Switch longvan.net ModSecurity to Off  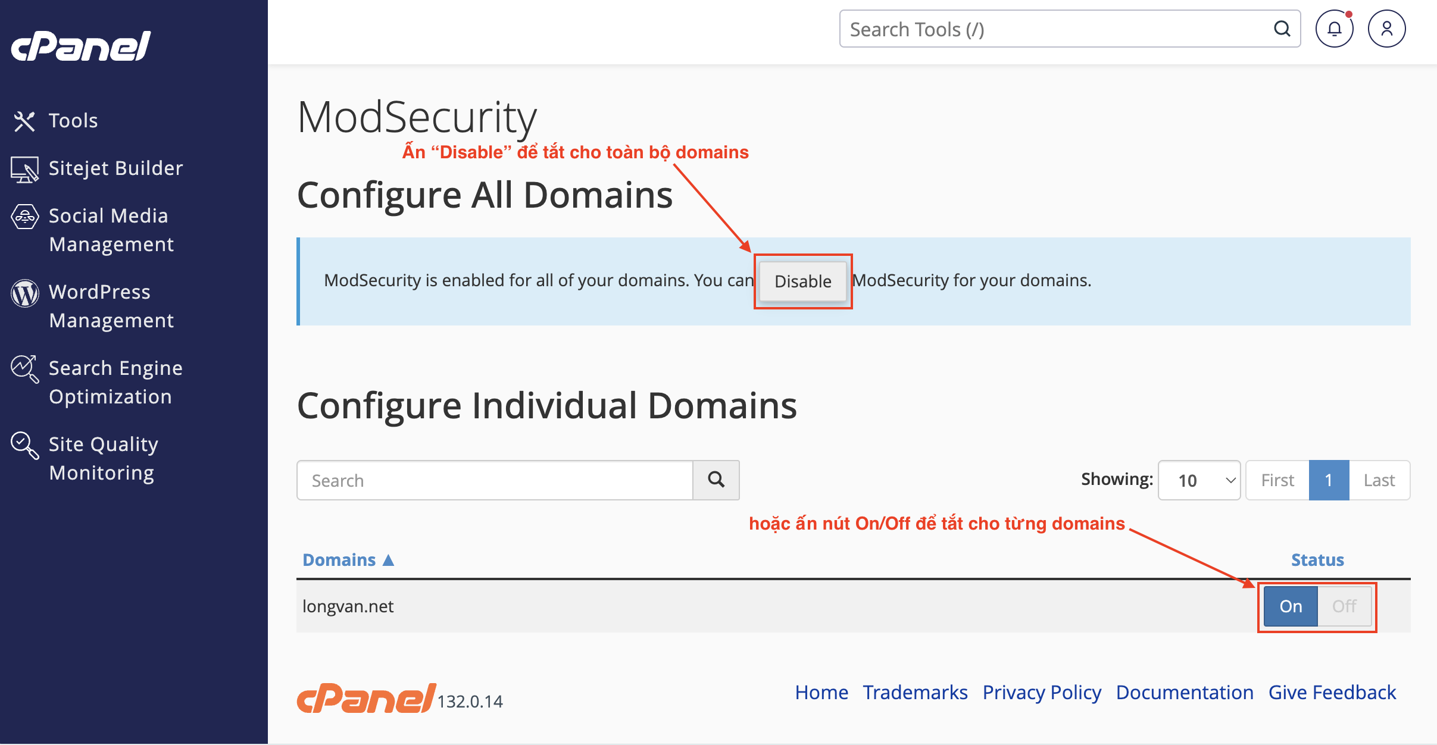point(1344,606)
